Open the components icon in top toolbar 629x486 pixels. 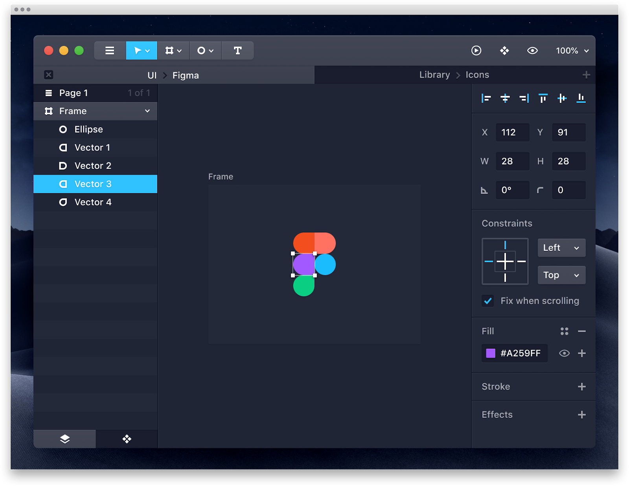[504, 51]
